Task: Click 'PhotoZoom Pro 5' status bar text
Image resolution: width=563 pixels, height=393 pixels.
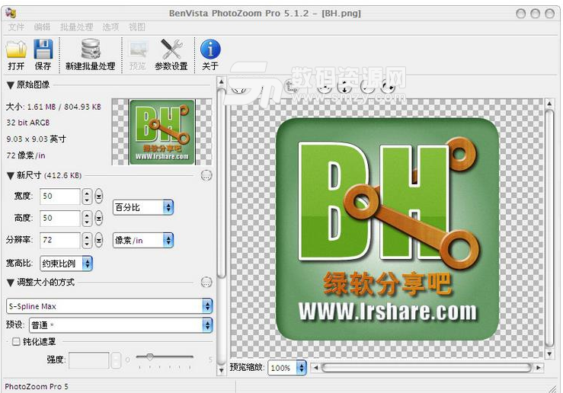Action: click(x=37, y=386)
